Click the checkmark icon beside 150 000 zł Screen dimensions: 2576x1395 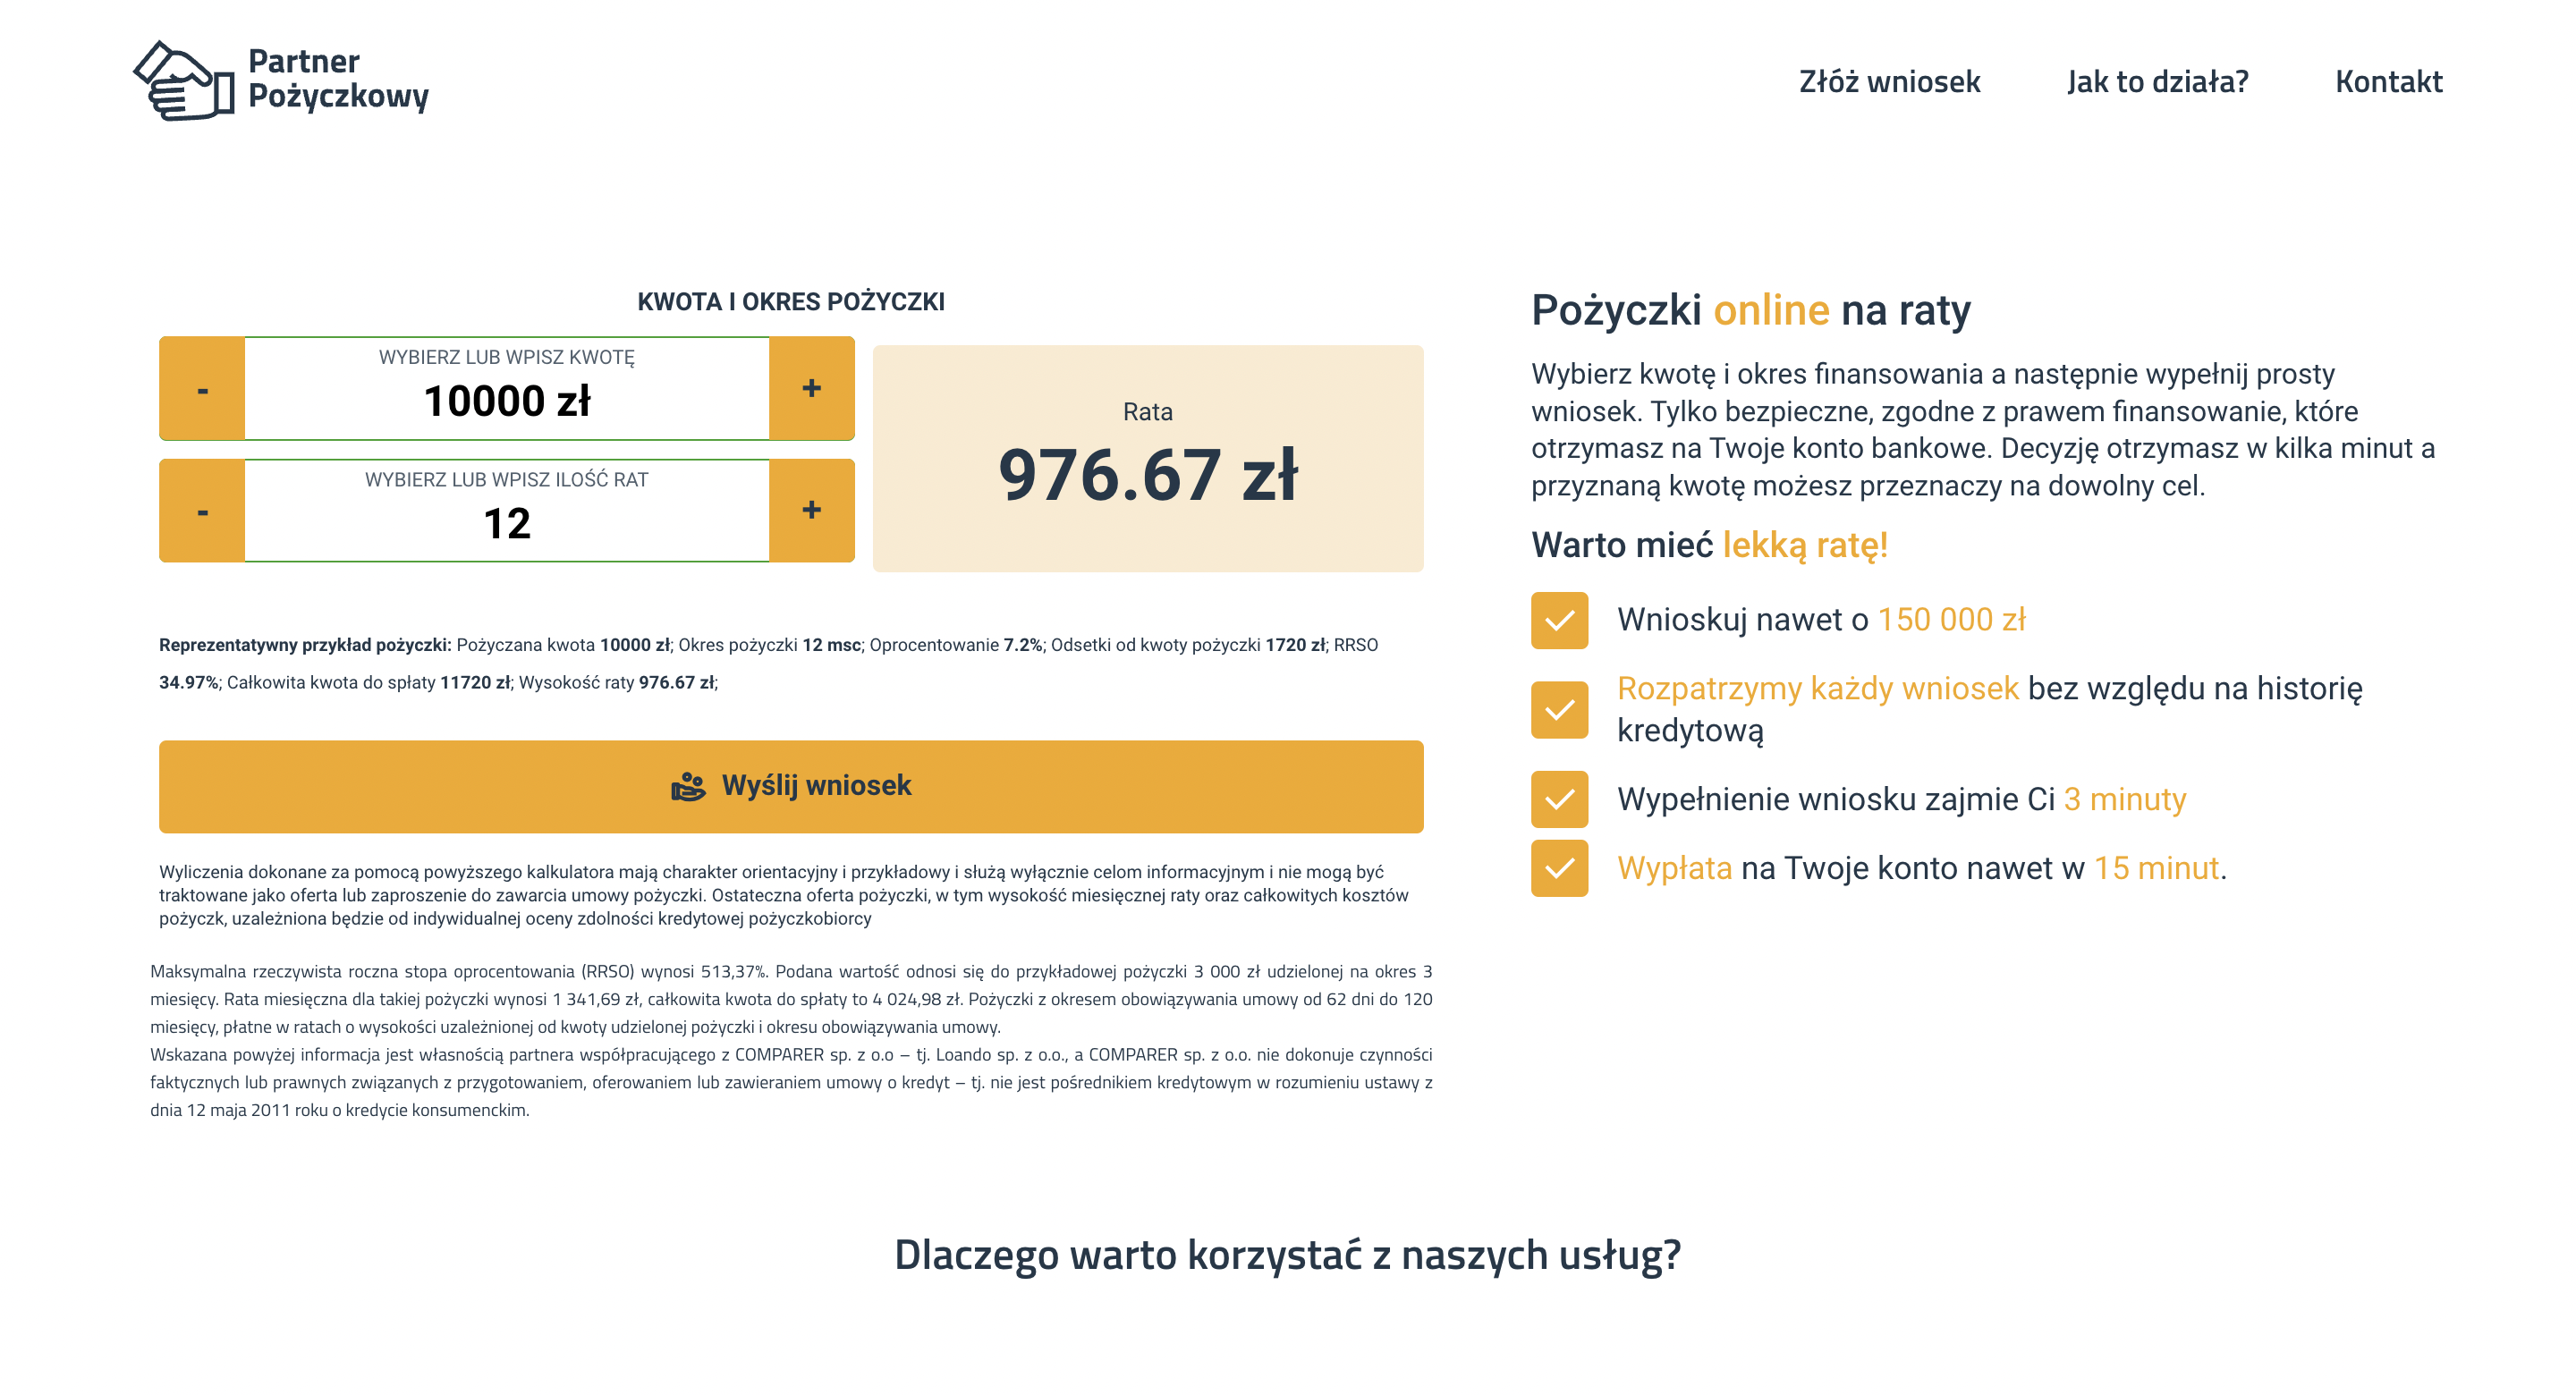(1559, 621)
